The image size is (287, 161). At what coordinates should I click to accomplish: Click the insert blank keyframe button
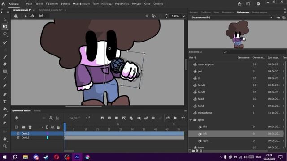click(x=109, y=118)
